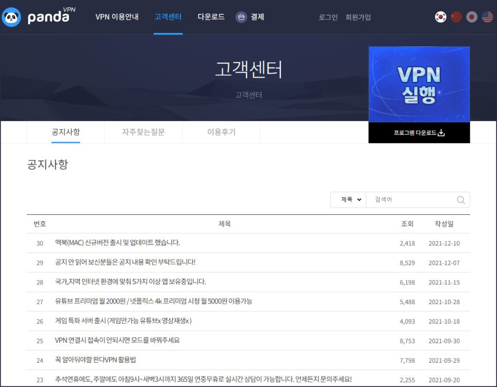This screenshot has width=497, height=387.
Task: Open 고객센터 menu item
Action: click(x=168, y=17)
